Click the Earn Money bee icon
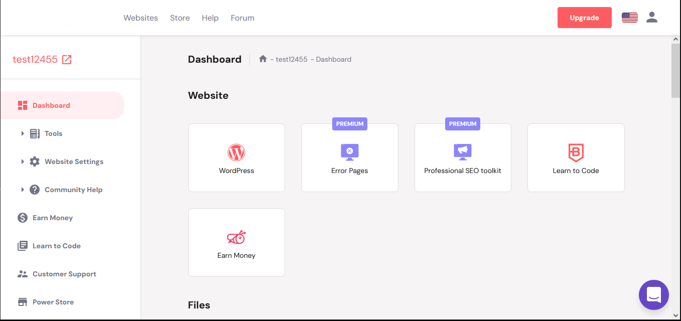The height and width of the screenshot is (321, 681). pos(236,237)
